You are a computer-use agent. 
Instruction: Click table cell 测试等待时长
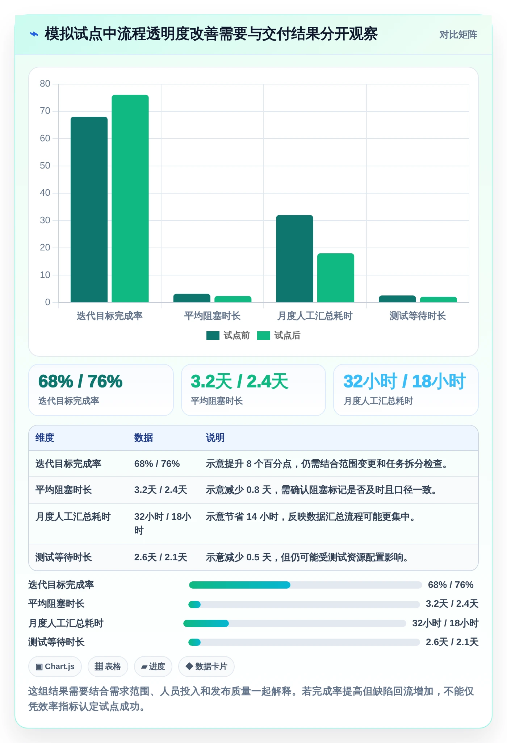pos(64,557)
